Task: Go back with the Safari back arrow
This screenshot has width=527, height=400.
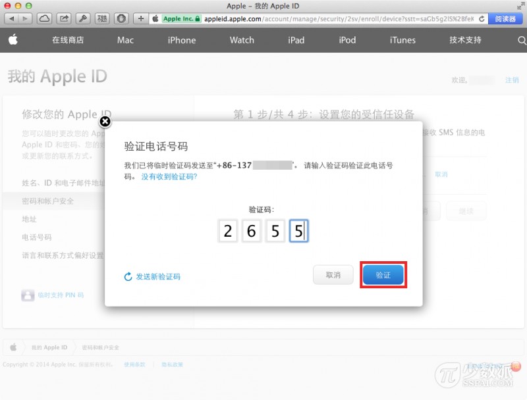Action: (x=12, y=19)
